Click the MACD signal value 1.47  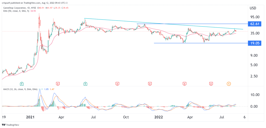(x=52, y=89)
